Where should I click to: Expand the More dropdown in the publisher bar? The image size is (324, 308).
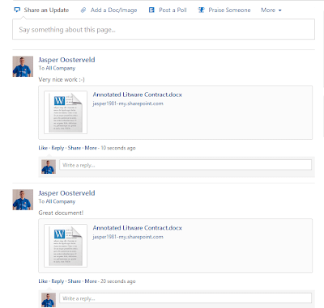[x=271, y=11]
